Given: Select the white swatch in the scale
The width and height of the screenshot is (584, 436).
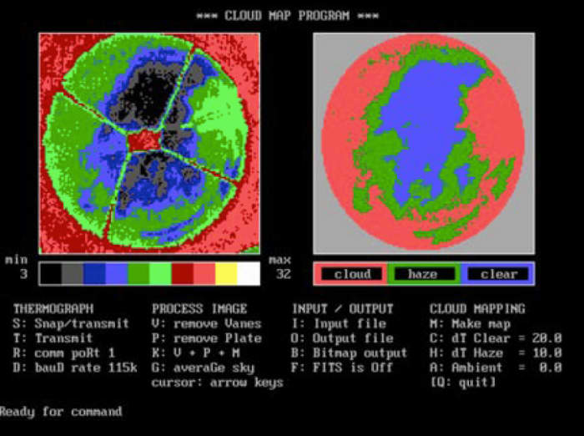Looking at the screenshot, I should (x=248, y=274).
